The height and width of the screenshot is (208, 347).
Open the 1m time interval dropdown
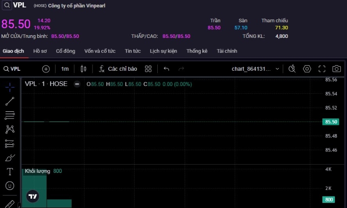65,69
